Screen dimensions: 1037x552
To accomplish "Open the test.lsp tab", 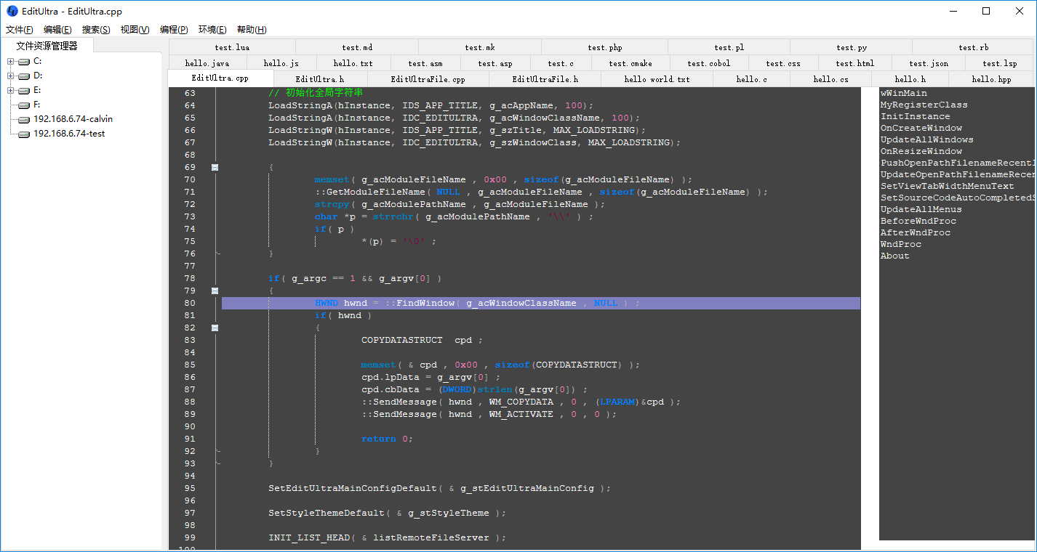I will tap(1000, 63).
